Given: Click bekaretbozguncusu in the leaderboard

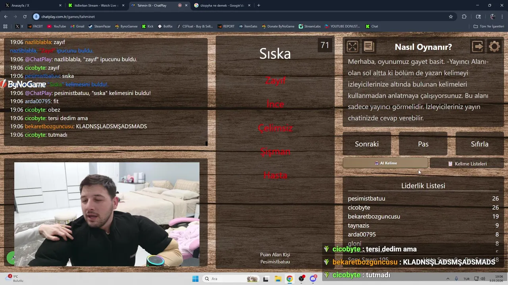Looking at the screenshot, I should click(374, 217).
